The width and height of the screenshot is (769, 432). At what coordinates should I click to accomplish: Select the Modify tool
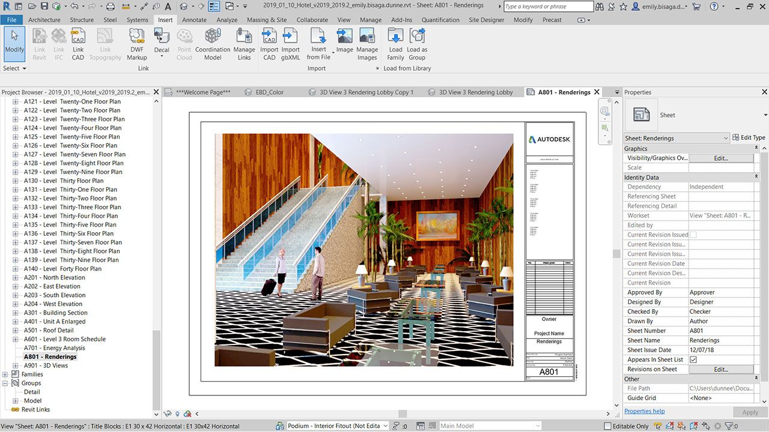(x=14, y=44)
